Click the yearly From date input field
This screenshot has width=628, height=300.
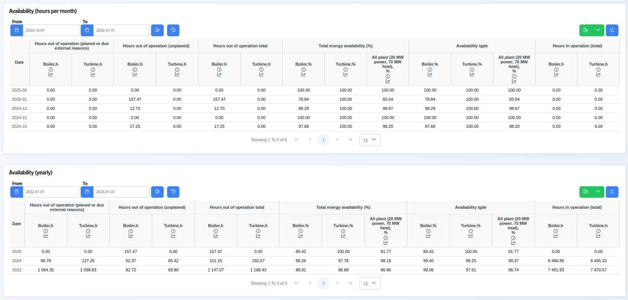tap(51, 192)
